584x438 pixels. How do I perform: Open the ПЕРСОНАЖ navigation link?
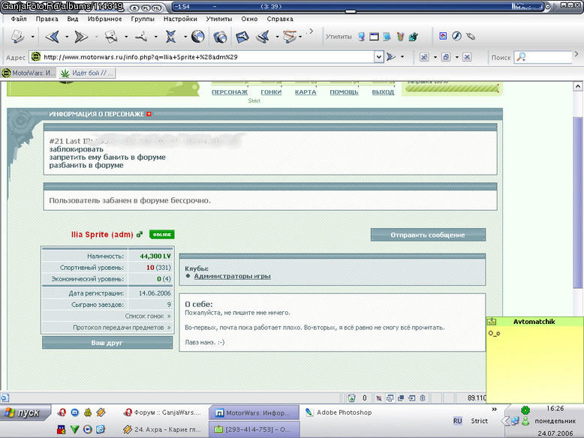pyautogui.click(x=230, y=92)
